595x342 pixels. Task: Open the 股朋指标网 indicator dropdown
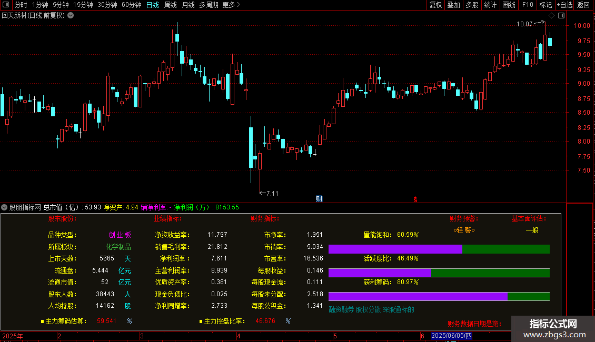(x=4, y=207)
